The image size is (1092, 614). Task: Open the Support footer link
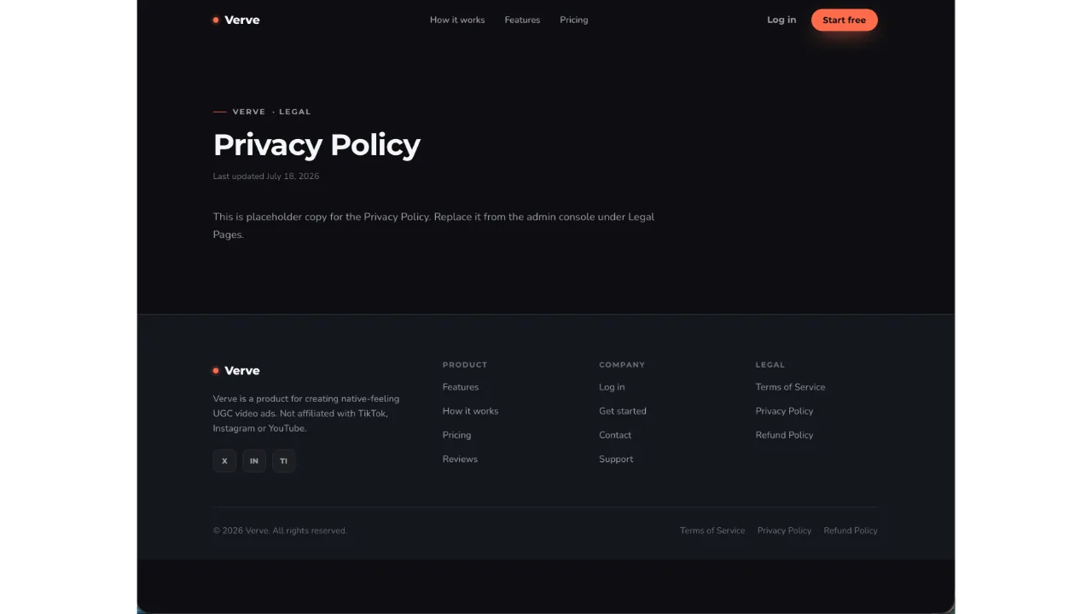coord(616,459)
